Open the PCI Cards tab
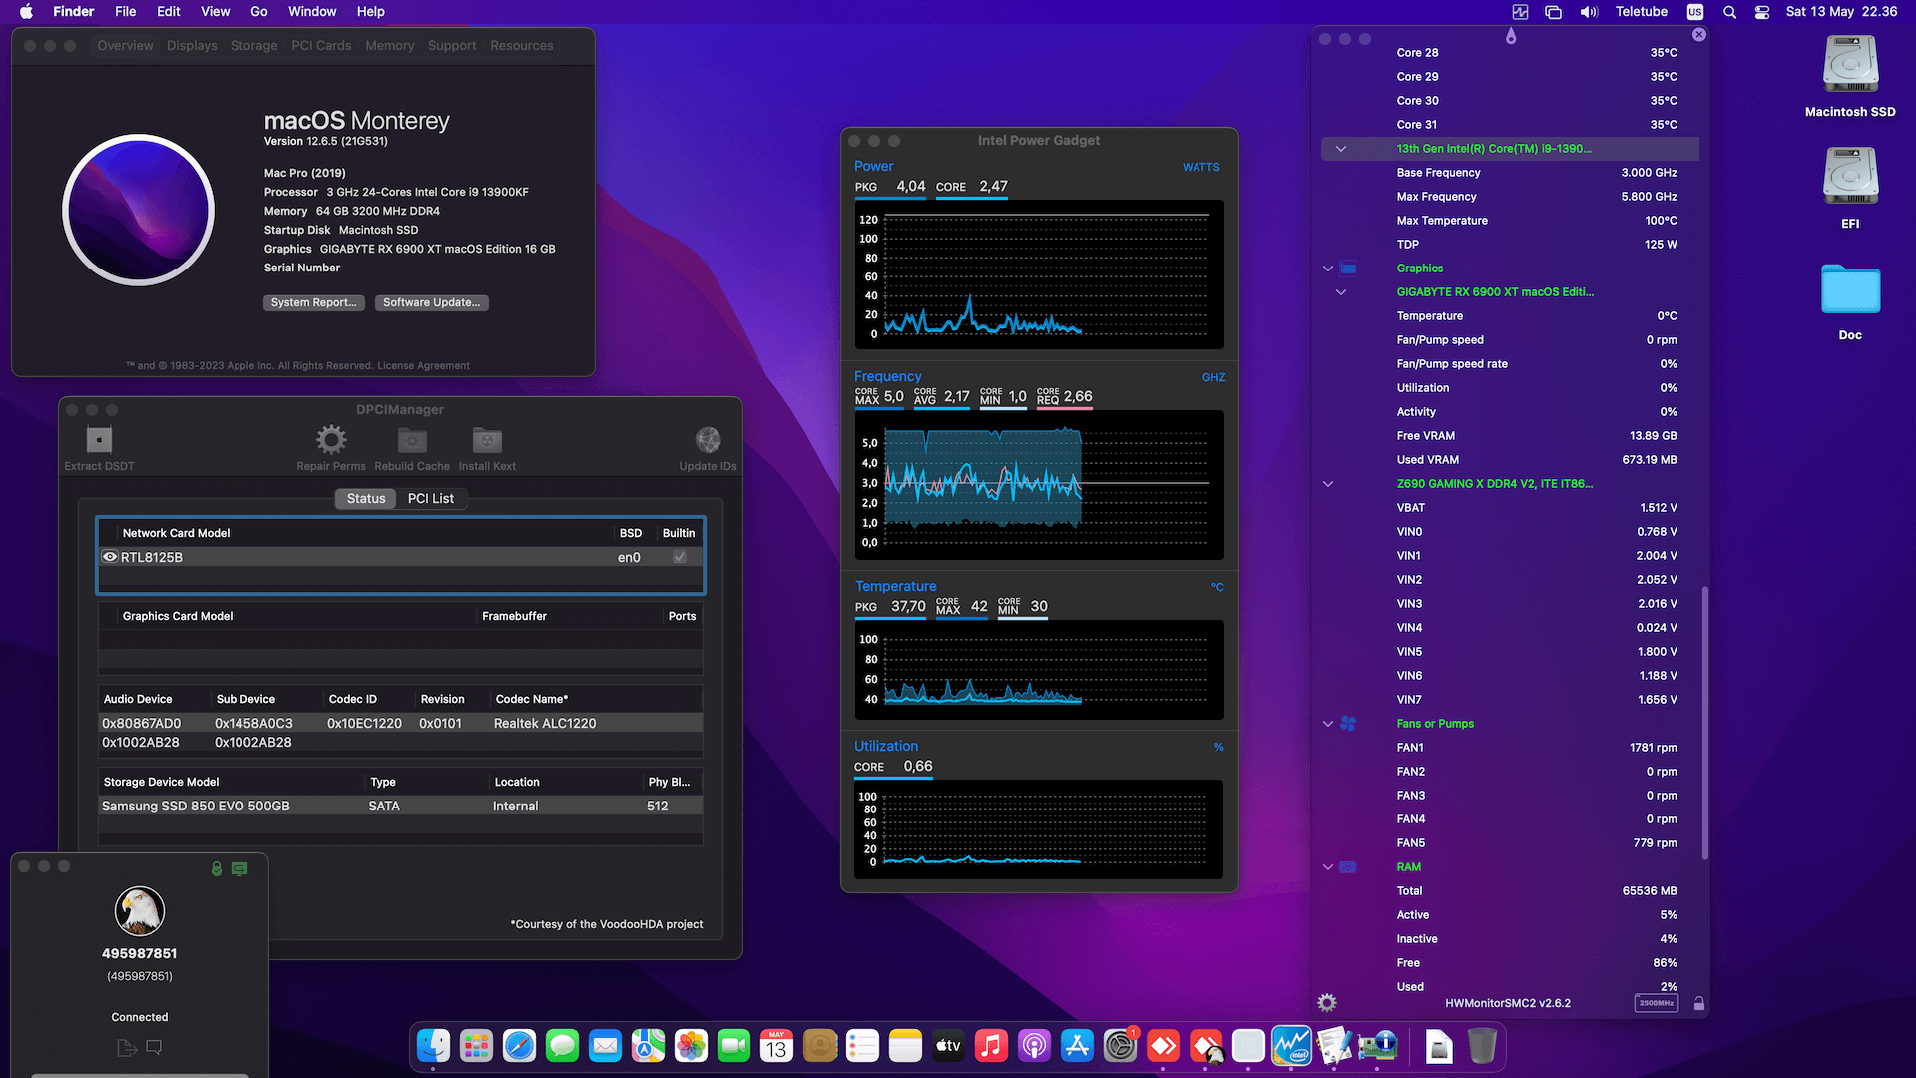 pos(321,46)
